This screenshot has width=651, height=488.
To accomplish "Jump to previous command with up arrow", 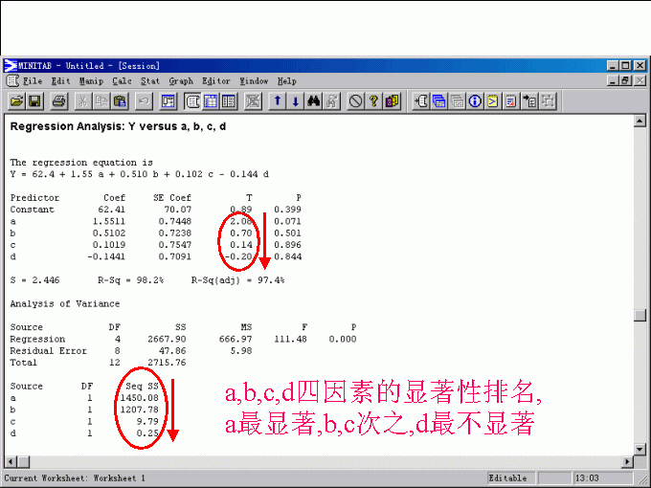I will (278, 100).
